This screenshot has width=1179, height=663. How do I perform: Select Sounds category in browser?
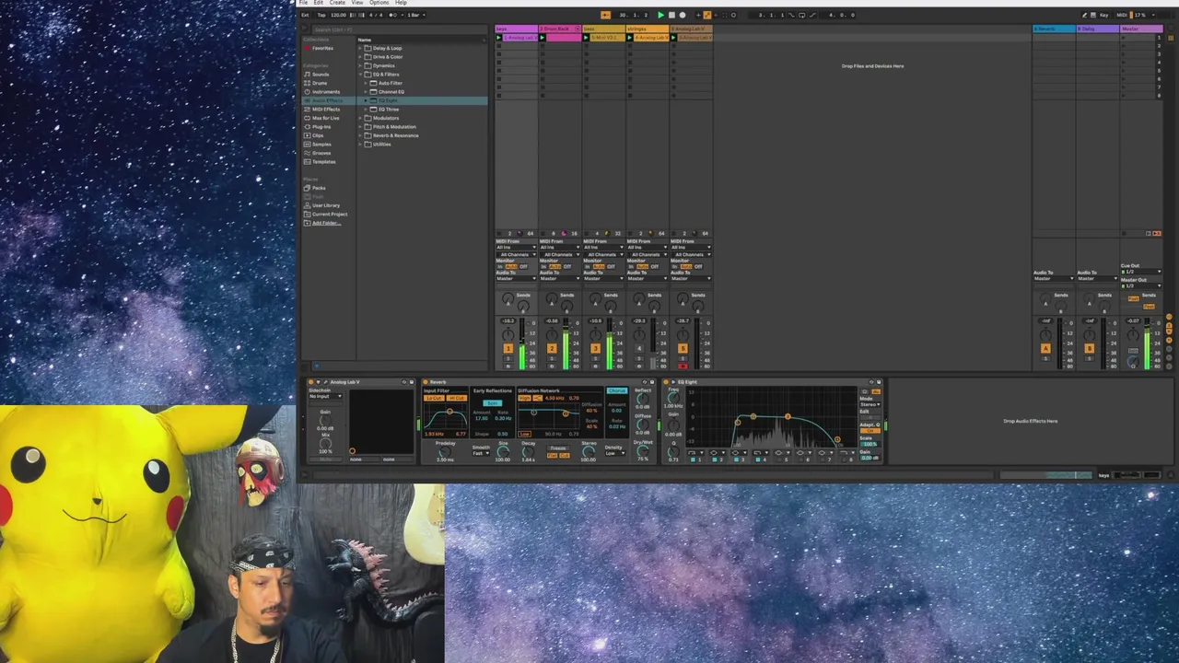321,75
